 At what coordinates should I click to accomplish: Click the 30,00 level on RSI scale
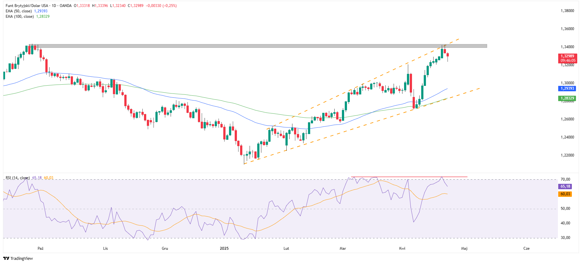[x=565, y=238]
